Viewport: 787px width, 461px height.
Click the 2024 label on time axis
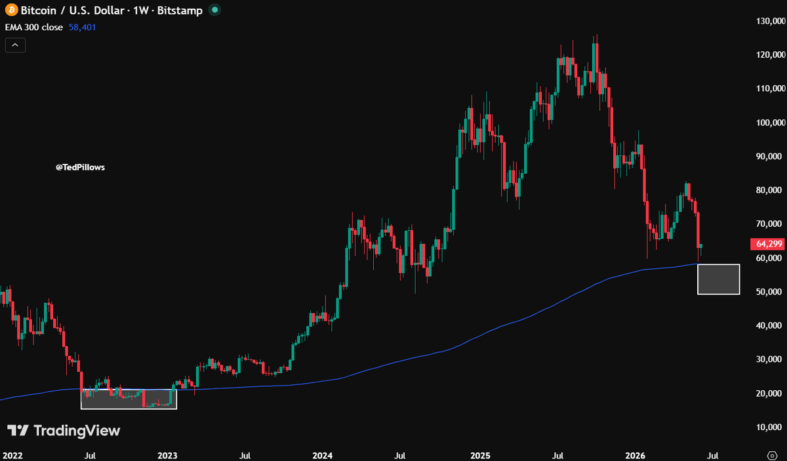(323, 455)
